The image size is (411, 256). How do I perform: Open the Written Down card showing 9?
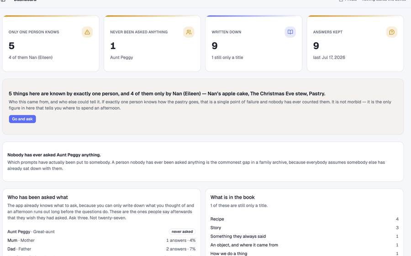click(254, 43)
